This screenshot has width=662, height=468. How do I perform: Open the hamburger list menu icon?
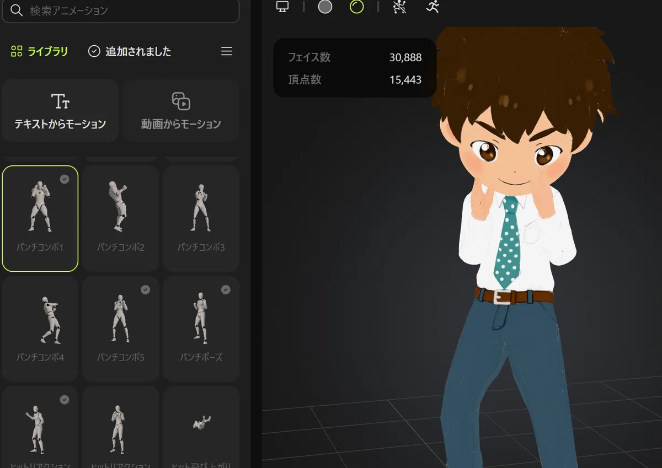[226, 51]
